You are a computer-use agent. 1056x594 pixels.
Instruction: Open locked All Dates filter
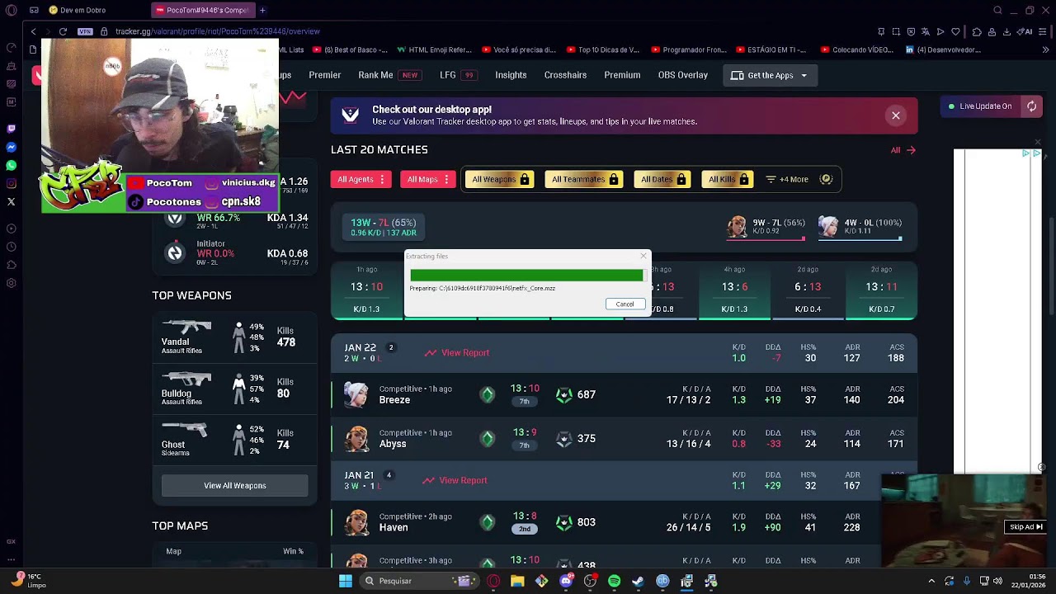pyautogui.click(x=662, y=179)
